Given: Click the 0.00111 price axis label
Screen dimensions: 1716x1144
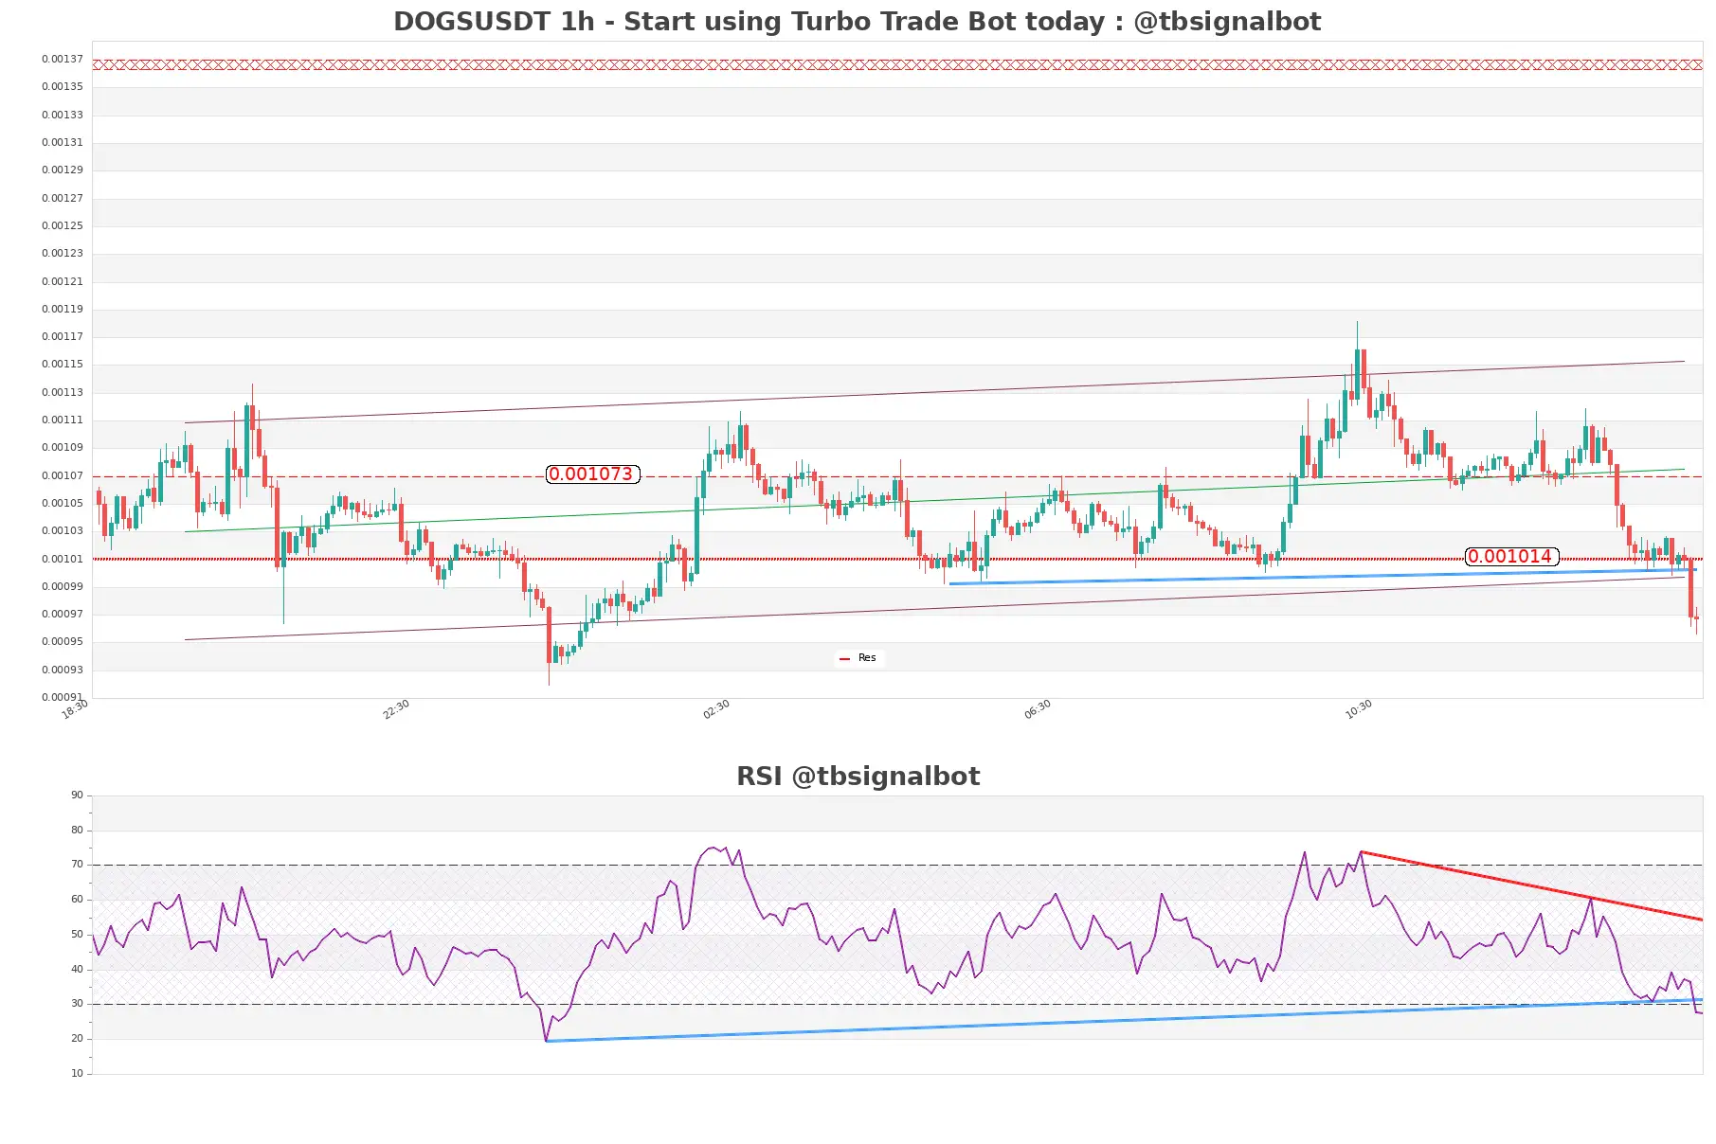Looking at the screenshot, I should pos(62,420).
